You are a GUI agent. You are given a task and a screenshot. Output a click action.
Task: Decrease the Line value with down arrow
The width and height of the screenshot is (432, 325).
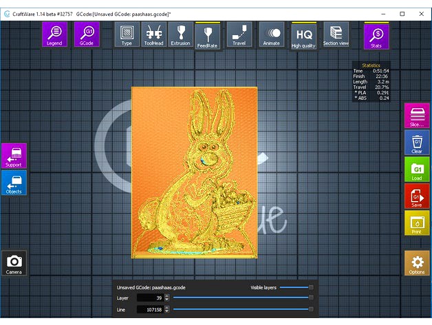point(166,311)
